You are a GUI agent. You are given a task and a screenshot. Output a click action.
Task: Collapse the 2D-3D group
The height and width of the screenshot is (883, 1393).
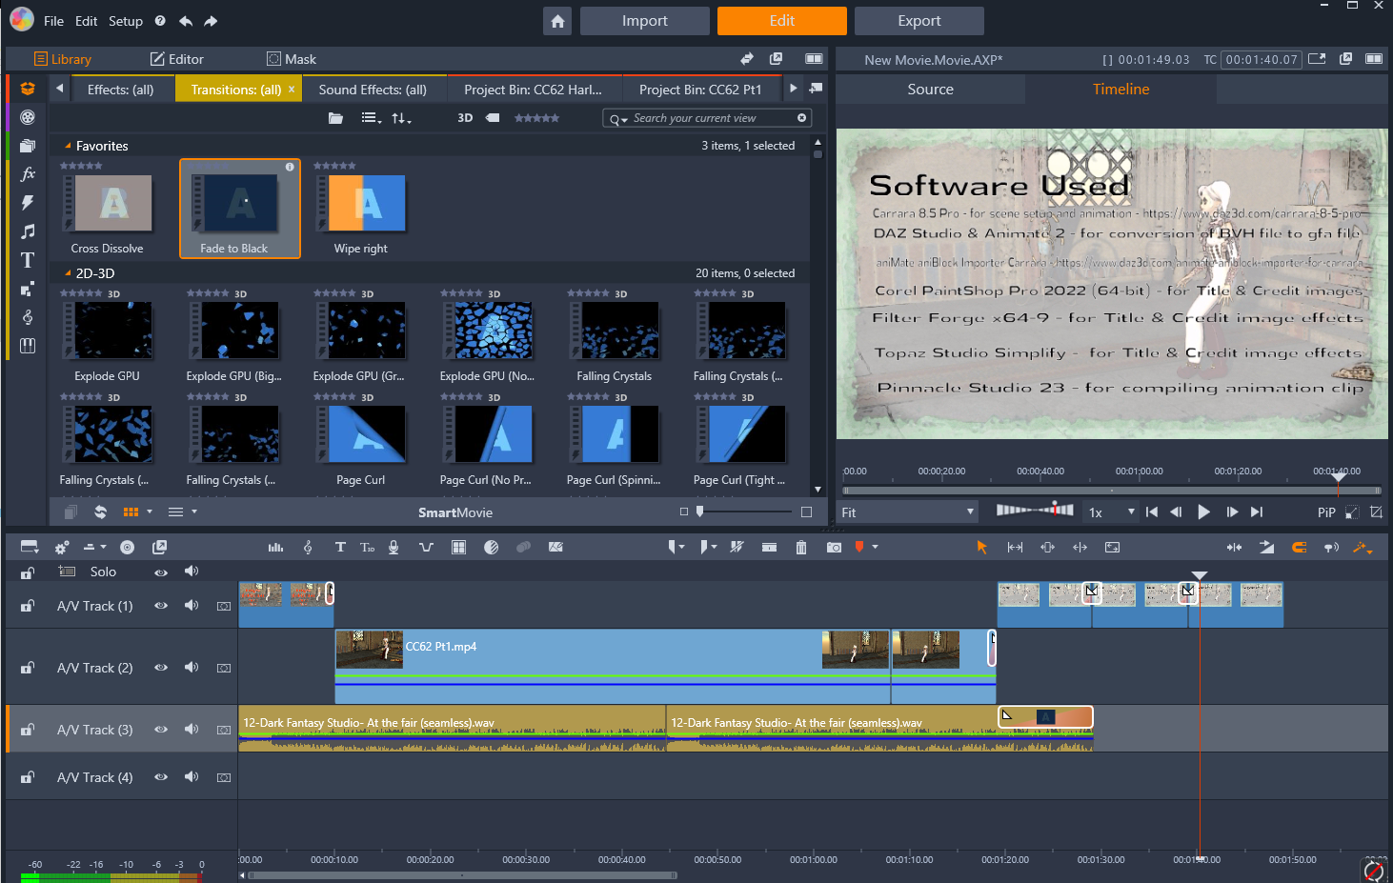pos(68,273)
